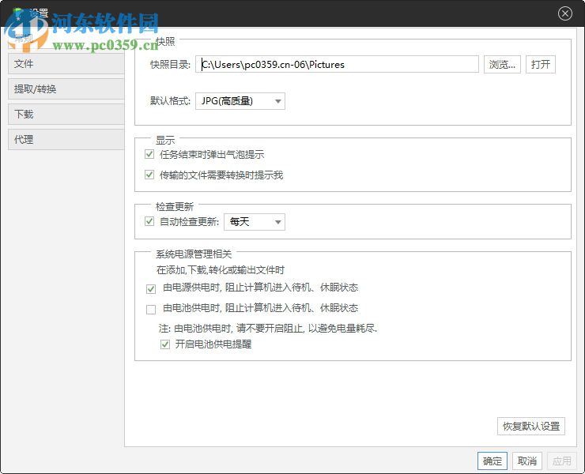Confirm settings with the 确定 button
Screen dimensions: 585x474
pyautogui.click(x=492, y=461)
